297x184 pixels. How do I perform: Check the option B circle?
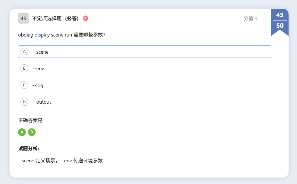[24, 68]
